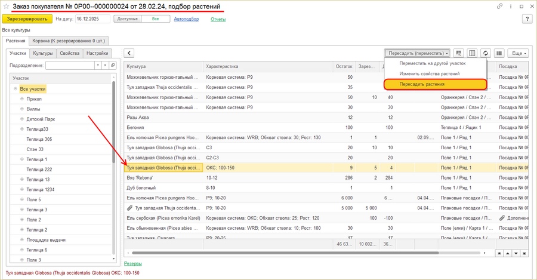Jump to the last row of the table

pyautogui.click(x=525, y=254)
